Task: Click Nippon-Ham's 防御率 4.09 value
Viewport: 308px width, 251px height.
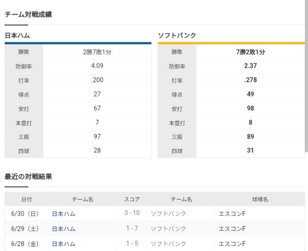Action: 97,66
